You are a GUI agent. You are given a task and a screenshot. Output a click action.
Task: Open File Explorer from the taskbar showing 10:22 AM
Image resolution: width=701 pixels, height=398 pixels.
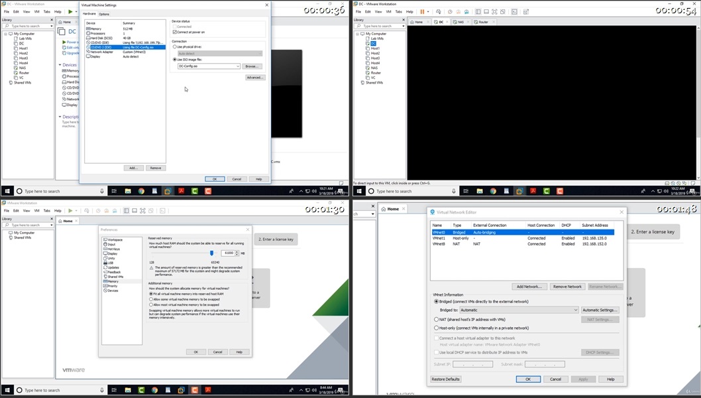coord(480,191)
